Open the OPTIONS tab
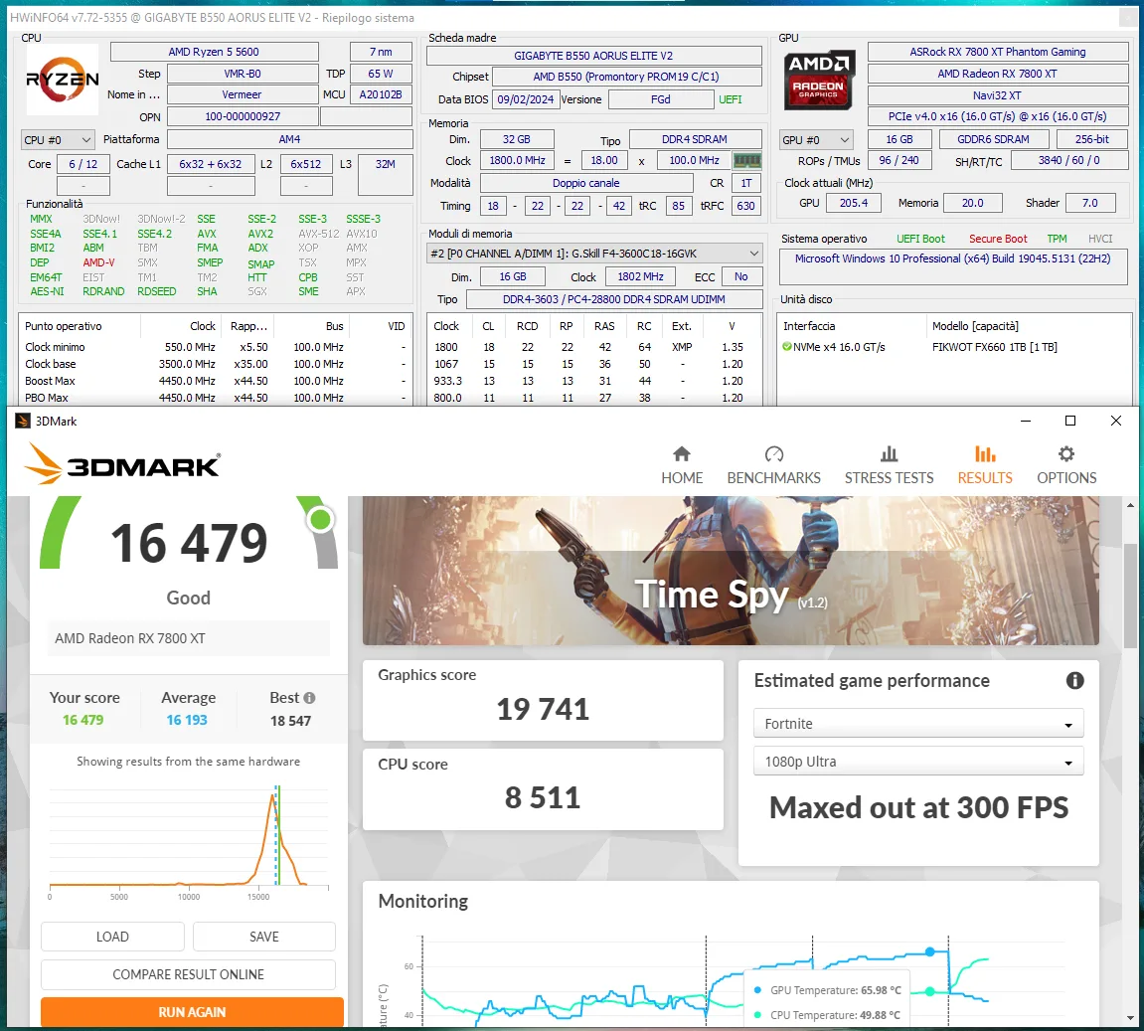The height and width of the screenshot is (1031, 1144). (x=1065, y=465)
